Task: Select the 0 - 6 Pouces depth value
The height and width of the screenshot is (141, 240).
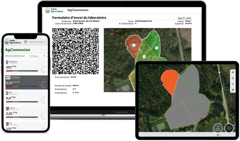Action: [33, 56]
